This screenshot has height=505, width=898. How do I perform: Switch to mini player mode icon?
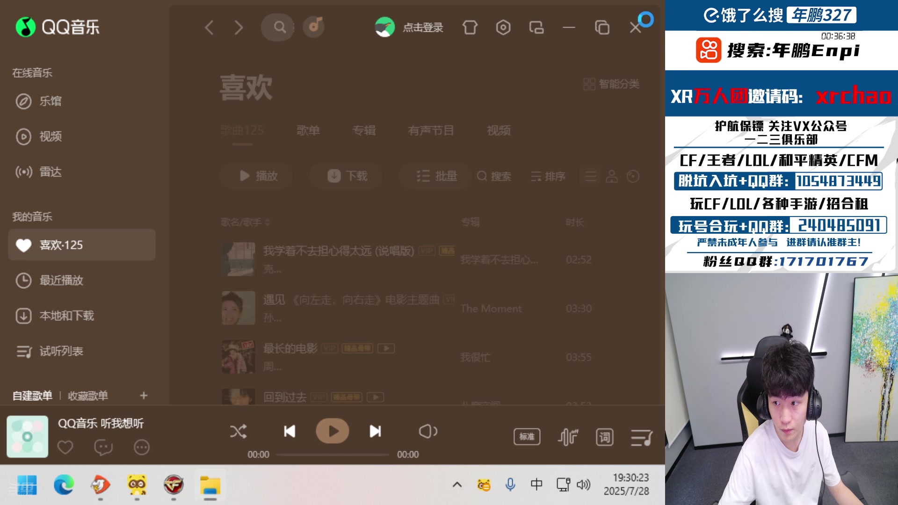[x=536, y=28]
